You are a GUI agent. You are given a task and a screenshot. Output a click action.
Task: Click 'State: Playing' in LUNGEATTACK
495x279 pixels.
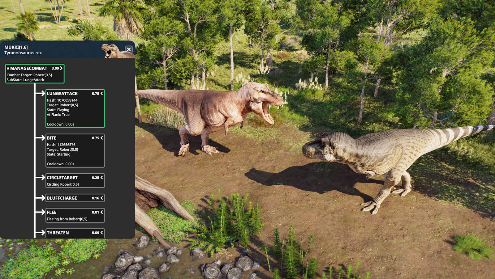(58, 110)
